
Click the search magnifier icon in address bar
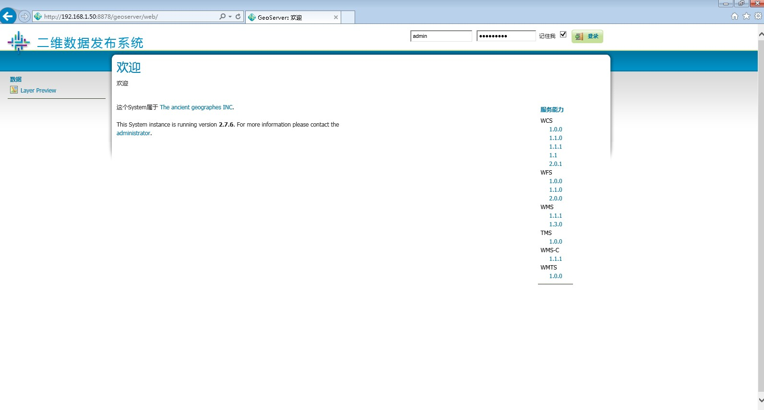pos(222,16)
